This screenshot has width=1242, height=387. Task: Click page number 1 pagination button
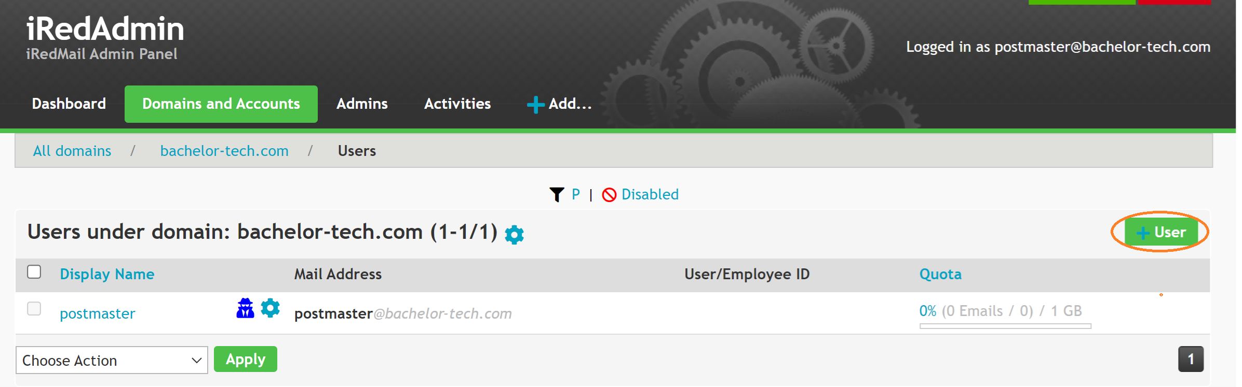pos(1191,359)
